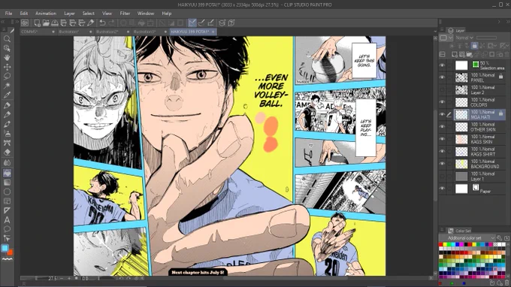The width and height of the screenshot is (511, 287).
Task: Open the Help menu
Action: pyautogui.click(x=167, y=14)
